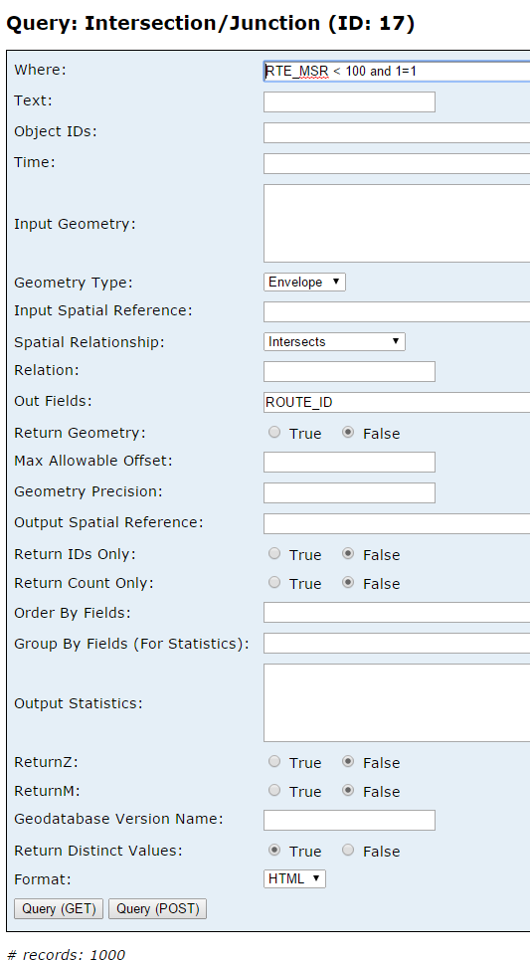Click the Output Spatial Reference field
Screen dimensions: 530x960
click(x=397, y=524)
